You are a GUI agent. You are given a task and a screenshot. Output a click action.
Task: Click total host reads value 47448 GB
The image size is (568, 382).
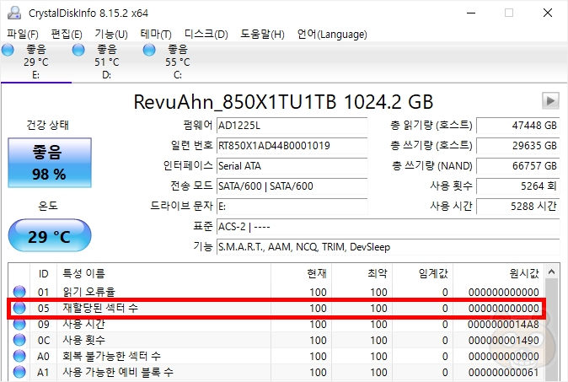518,126
